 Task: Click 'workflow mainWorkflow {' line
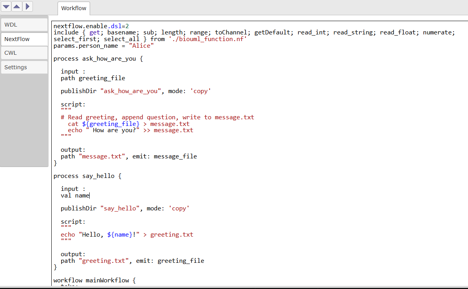tap(95, 280)
